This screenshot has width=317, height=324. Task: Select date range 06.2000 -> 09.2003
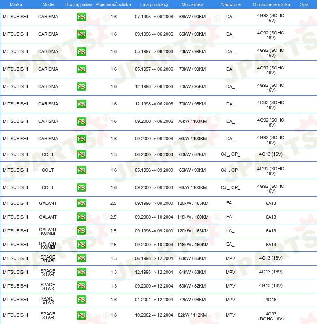154,154
